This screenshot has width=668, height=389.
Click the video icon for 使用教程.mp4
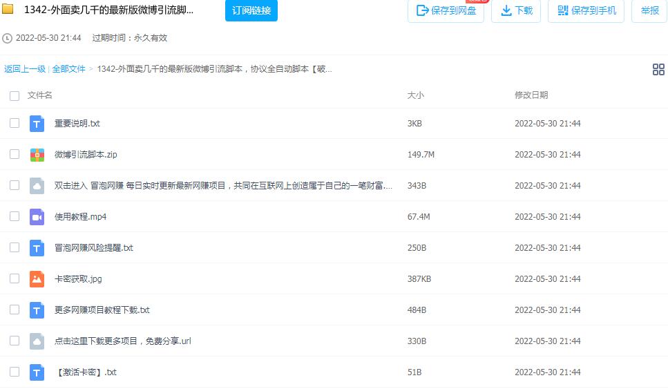pyautogui.click(x=37, y=217)
